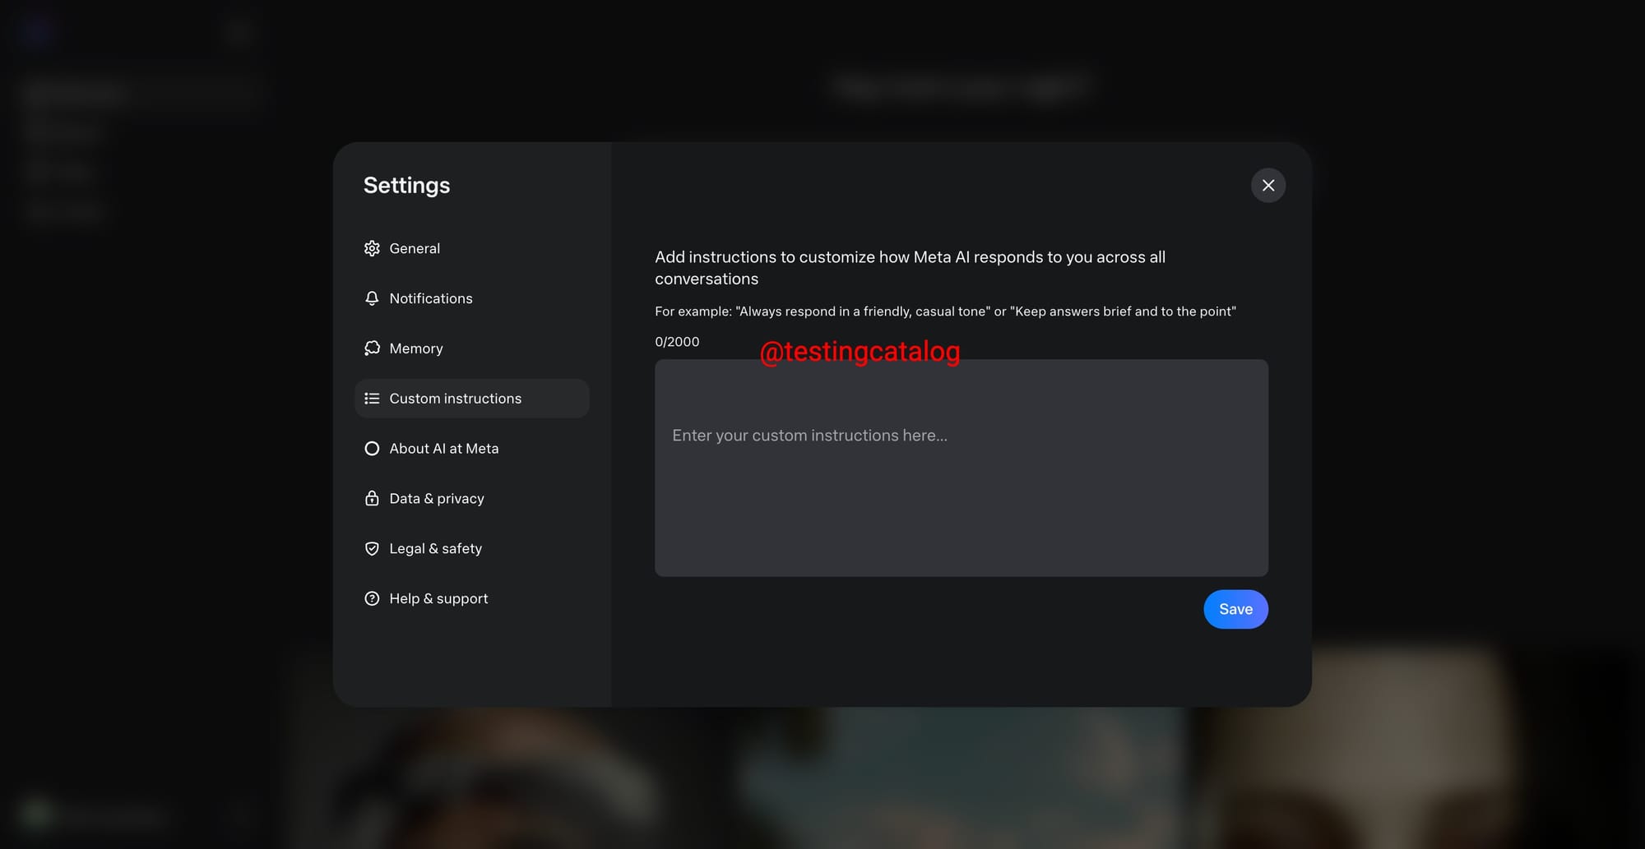Screen dimensions: 1645x849
Task: Open the General settings section
Action: pyautogui.click(x=415, y=248)
